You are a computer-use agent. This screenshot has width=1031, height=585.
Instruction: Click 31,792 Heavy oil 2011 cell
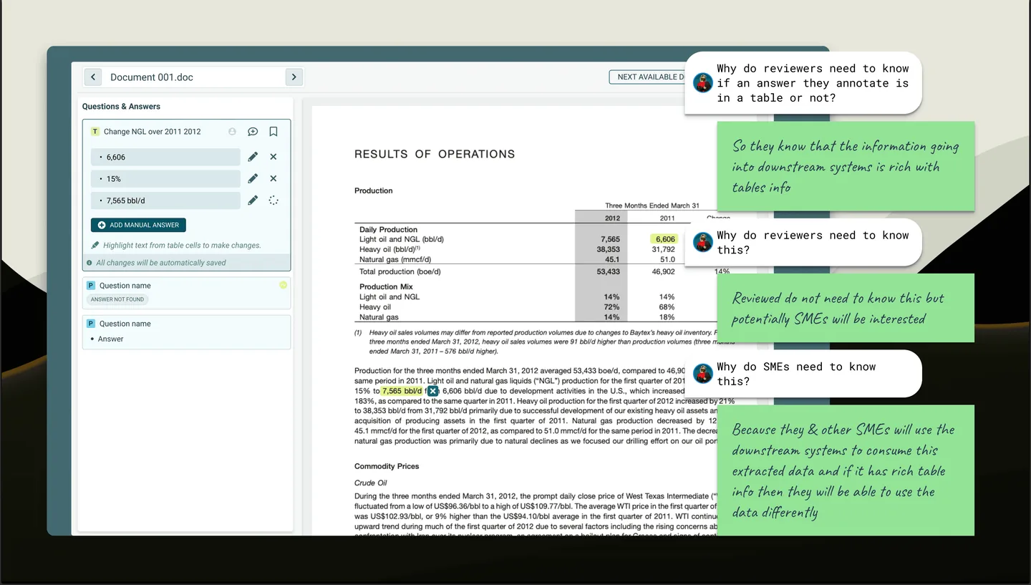pyautogui.click(x=663, y=249)
